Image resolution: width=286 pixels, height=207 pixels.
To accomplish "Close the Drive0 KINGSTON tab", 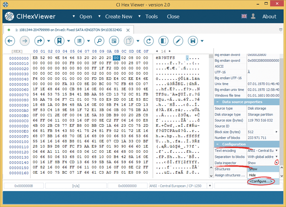I will (x=128, y=30).
